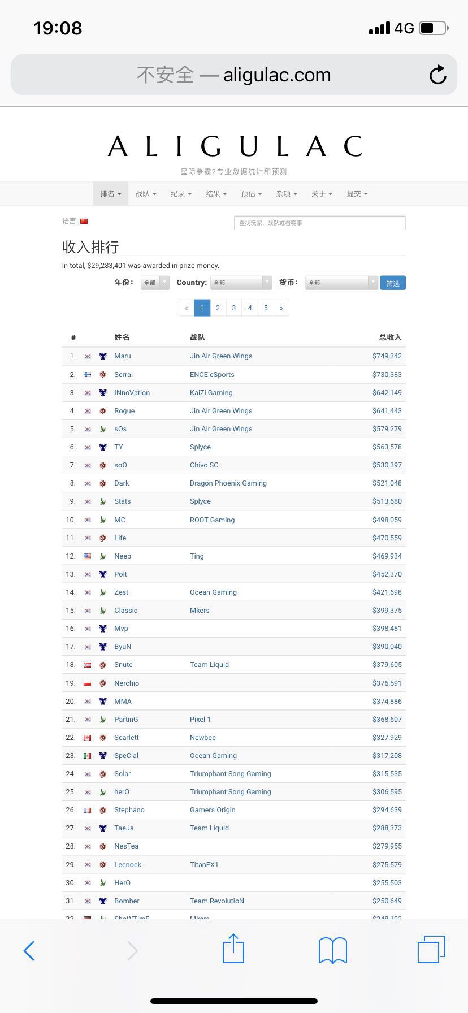Go to pagination page 4
The image size is (468, 1013).
click(x=250, y=308)
